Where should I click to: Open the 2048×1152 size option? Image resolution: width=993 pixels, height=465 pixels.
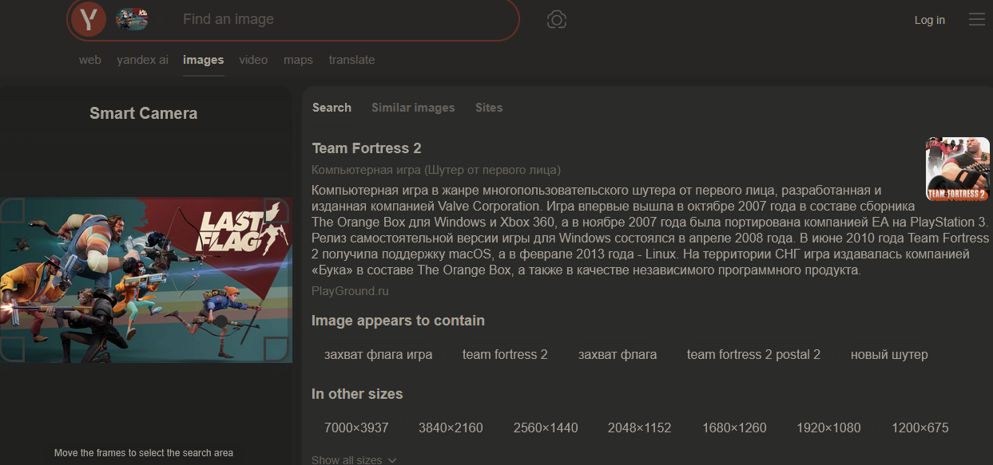640,428
